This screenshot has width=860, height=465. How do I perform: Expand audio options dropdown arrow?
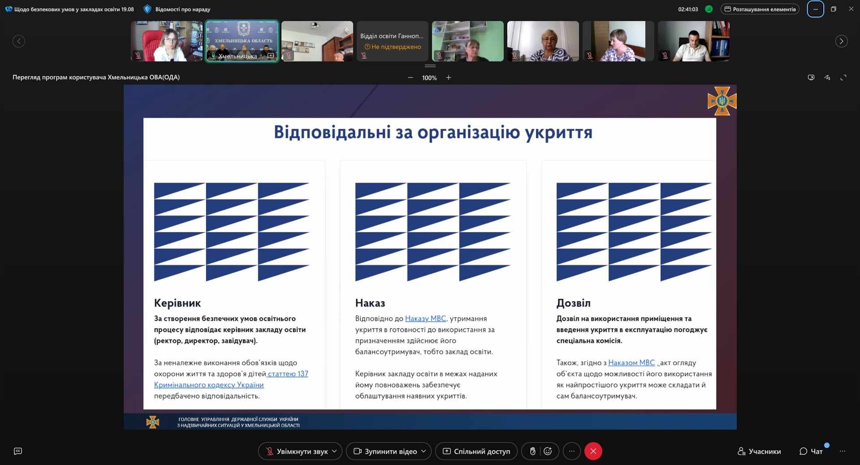(334, 451)
